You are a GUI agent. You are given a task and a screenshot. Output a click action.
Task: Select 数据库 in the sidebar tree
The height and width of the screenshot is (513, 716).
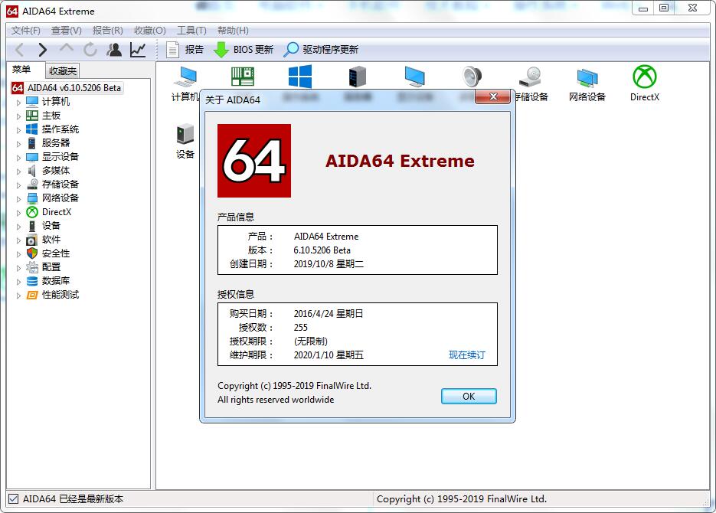pyautogui.click(x=56, y=281)
